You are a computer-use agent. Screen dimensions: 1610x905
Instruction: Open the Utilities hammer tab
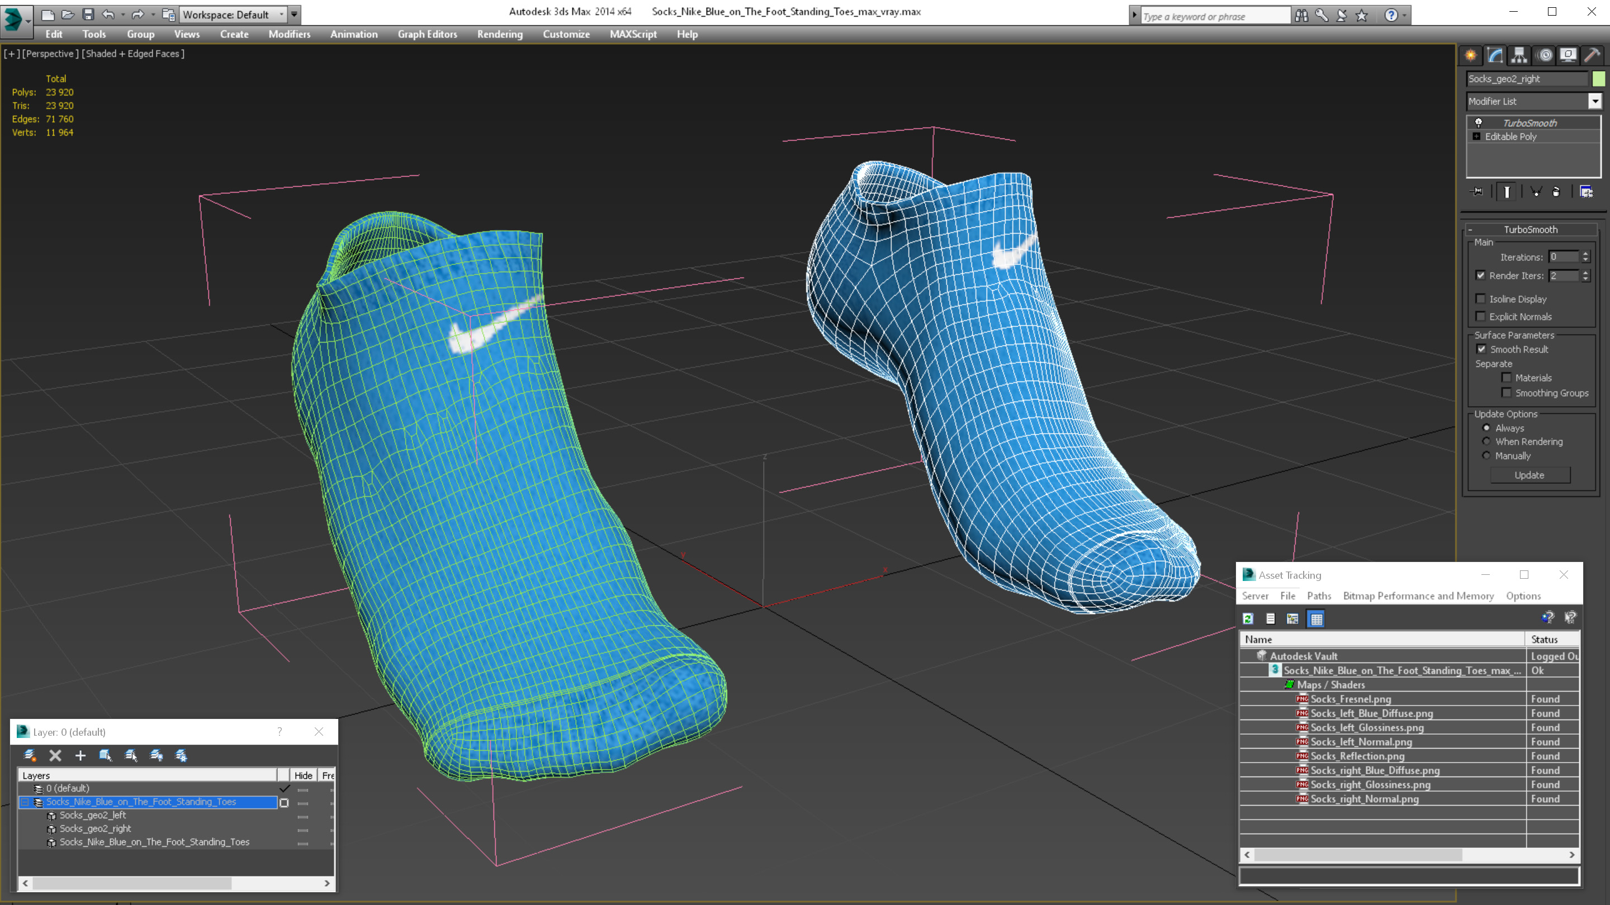[1593, 55]
